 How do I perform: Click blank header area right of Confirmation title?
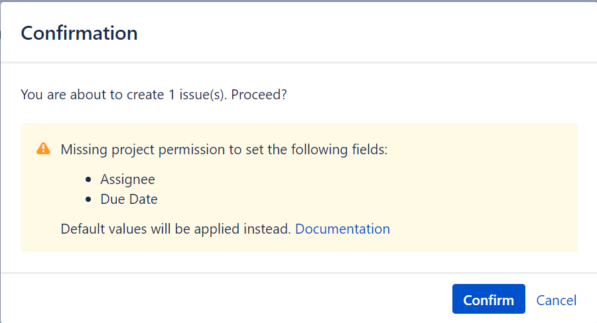(365, 33)
